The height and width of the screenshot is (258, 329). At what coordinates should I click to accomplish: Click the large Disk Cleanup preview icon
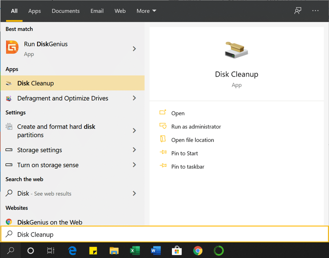pyautogui.click(x=236, y=50)
